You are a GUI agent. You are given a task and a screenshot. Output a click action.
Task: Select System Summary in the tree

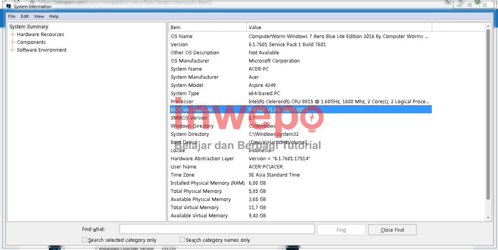click(29, 26)
